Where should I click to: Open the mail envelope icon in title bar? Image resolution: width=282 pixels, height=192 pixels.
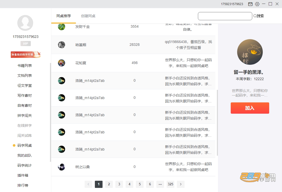click(250, 4)
